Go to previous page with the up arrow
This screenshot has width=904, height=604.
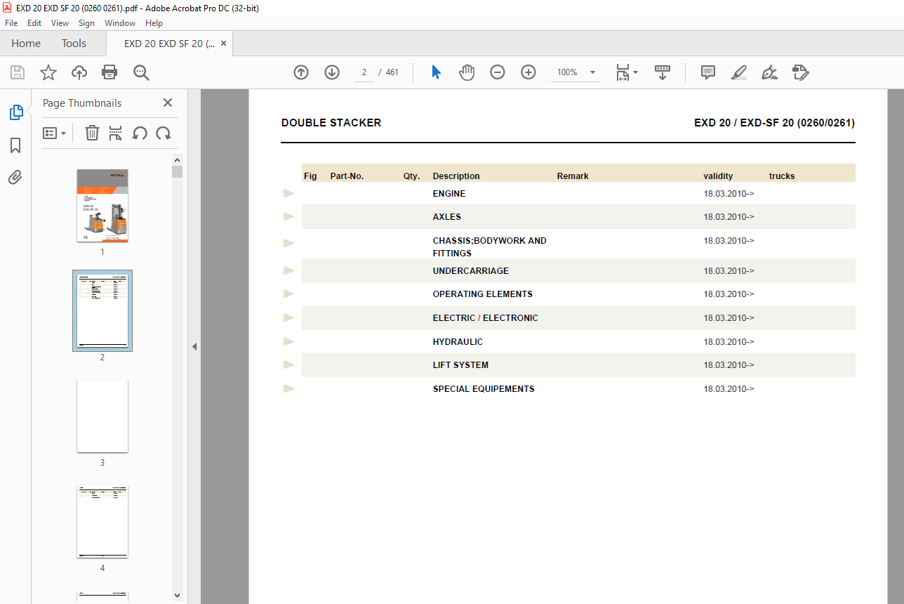(x=301, y=72)
